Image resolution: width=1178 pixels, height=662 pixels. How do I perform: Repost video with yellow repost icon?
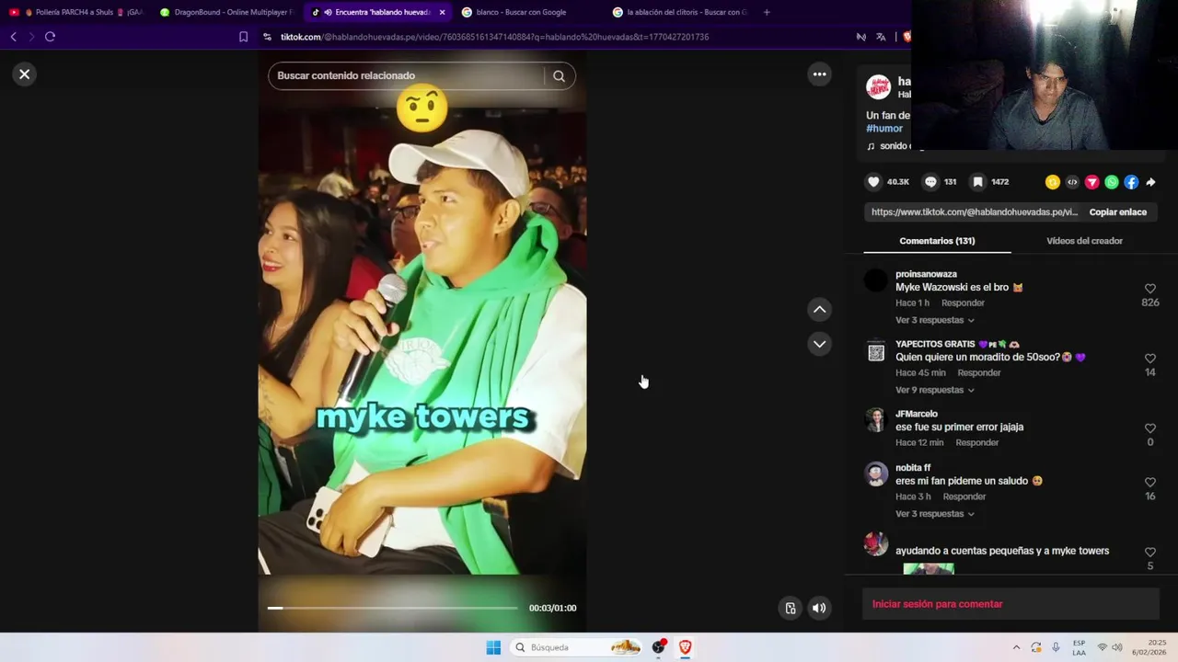(x=1053, y=182)
